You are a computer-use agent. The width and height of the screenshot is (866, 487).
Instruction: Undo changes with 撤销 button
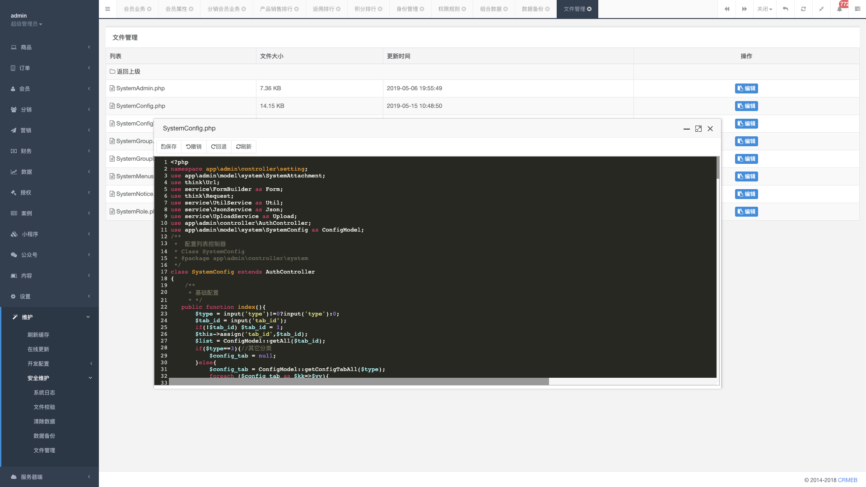(x=194, y=147)
